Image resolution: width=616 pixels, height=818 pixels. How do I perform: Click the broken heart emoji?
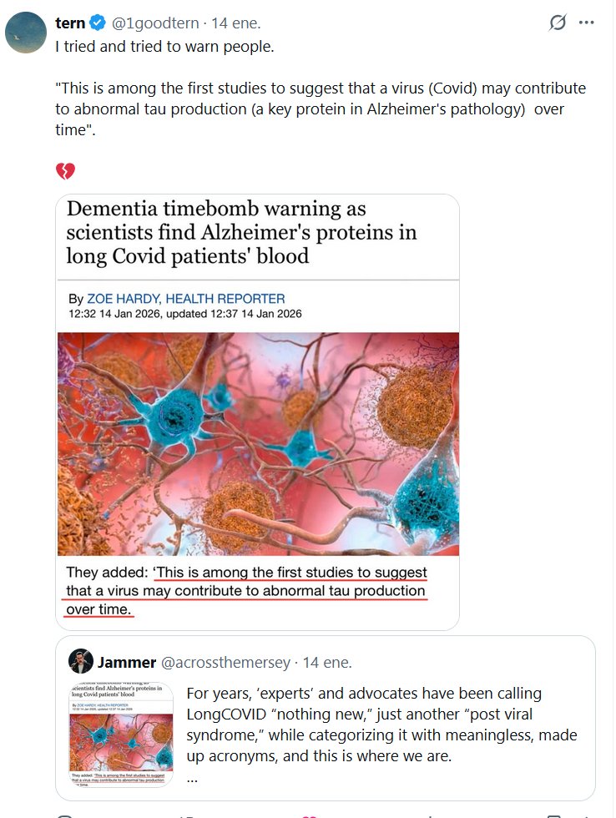65,172
